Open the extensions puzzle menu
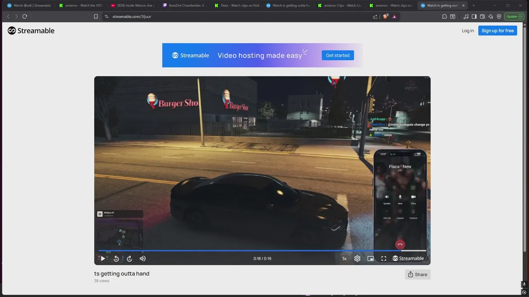529x297 pixels. 444,16
